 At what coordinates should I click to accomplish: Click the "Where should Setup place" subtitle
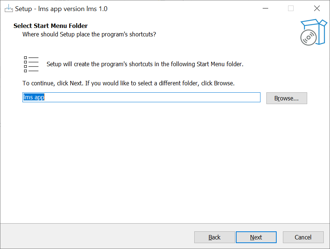pyautogui.click(x=89, y=34)
